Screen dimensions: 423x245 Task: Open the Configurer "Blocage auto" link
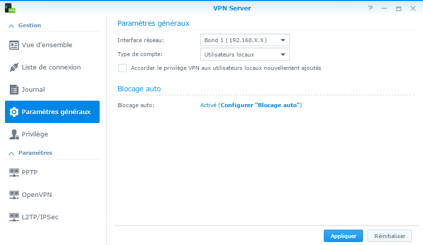tap(261, 105)
